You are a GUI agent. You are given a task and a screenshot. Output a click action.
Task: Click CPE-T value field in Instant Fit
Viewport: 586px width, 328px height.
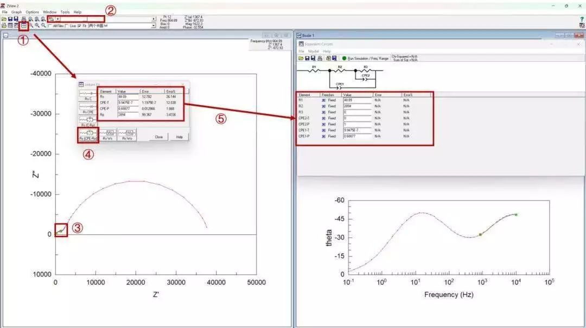pos(128,102)
